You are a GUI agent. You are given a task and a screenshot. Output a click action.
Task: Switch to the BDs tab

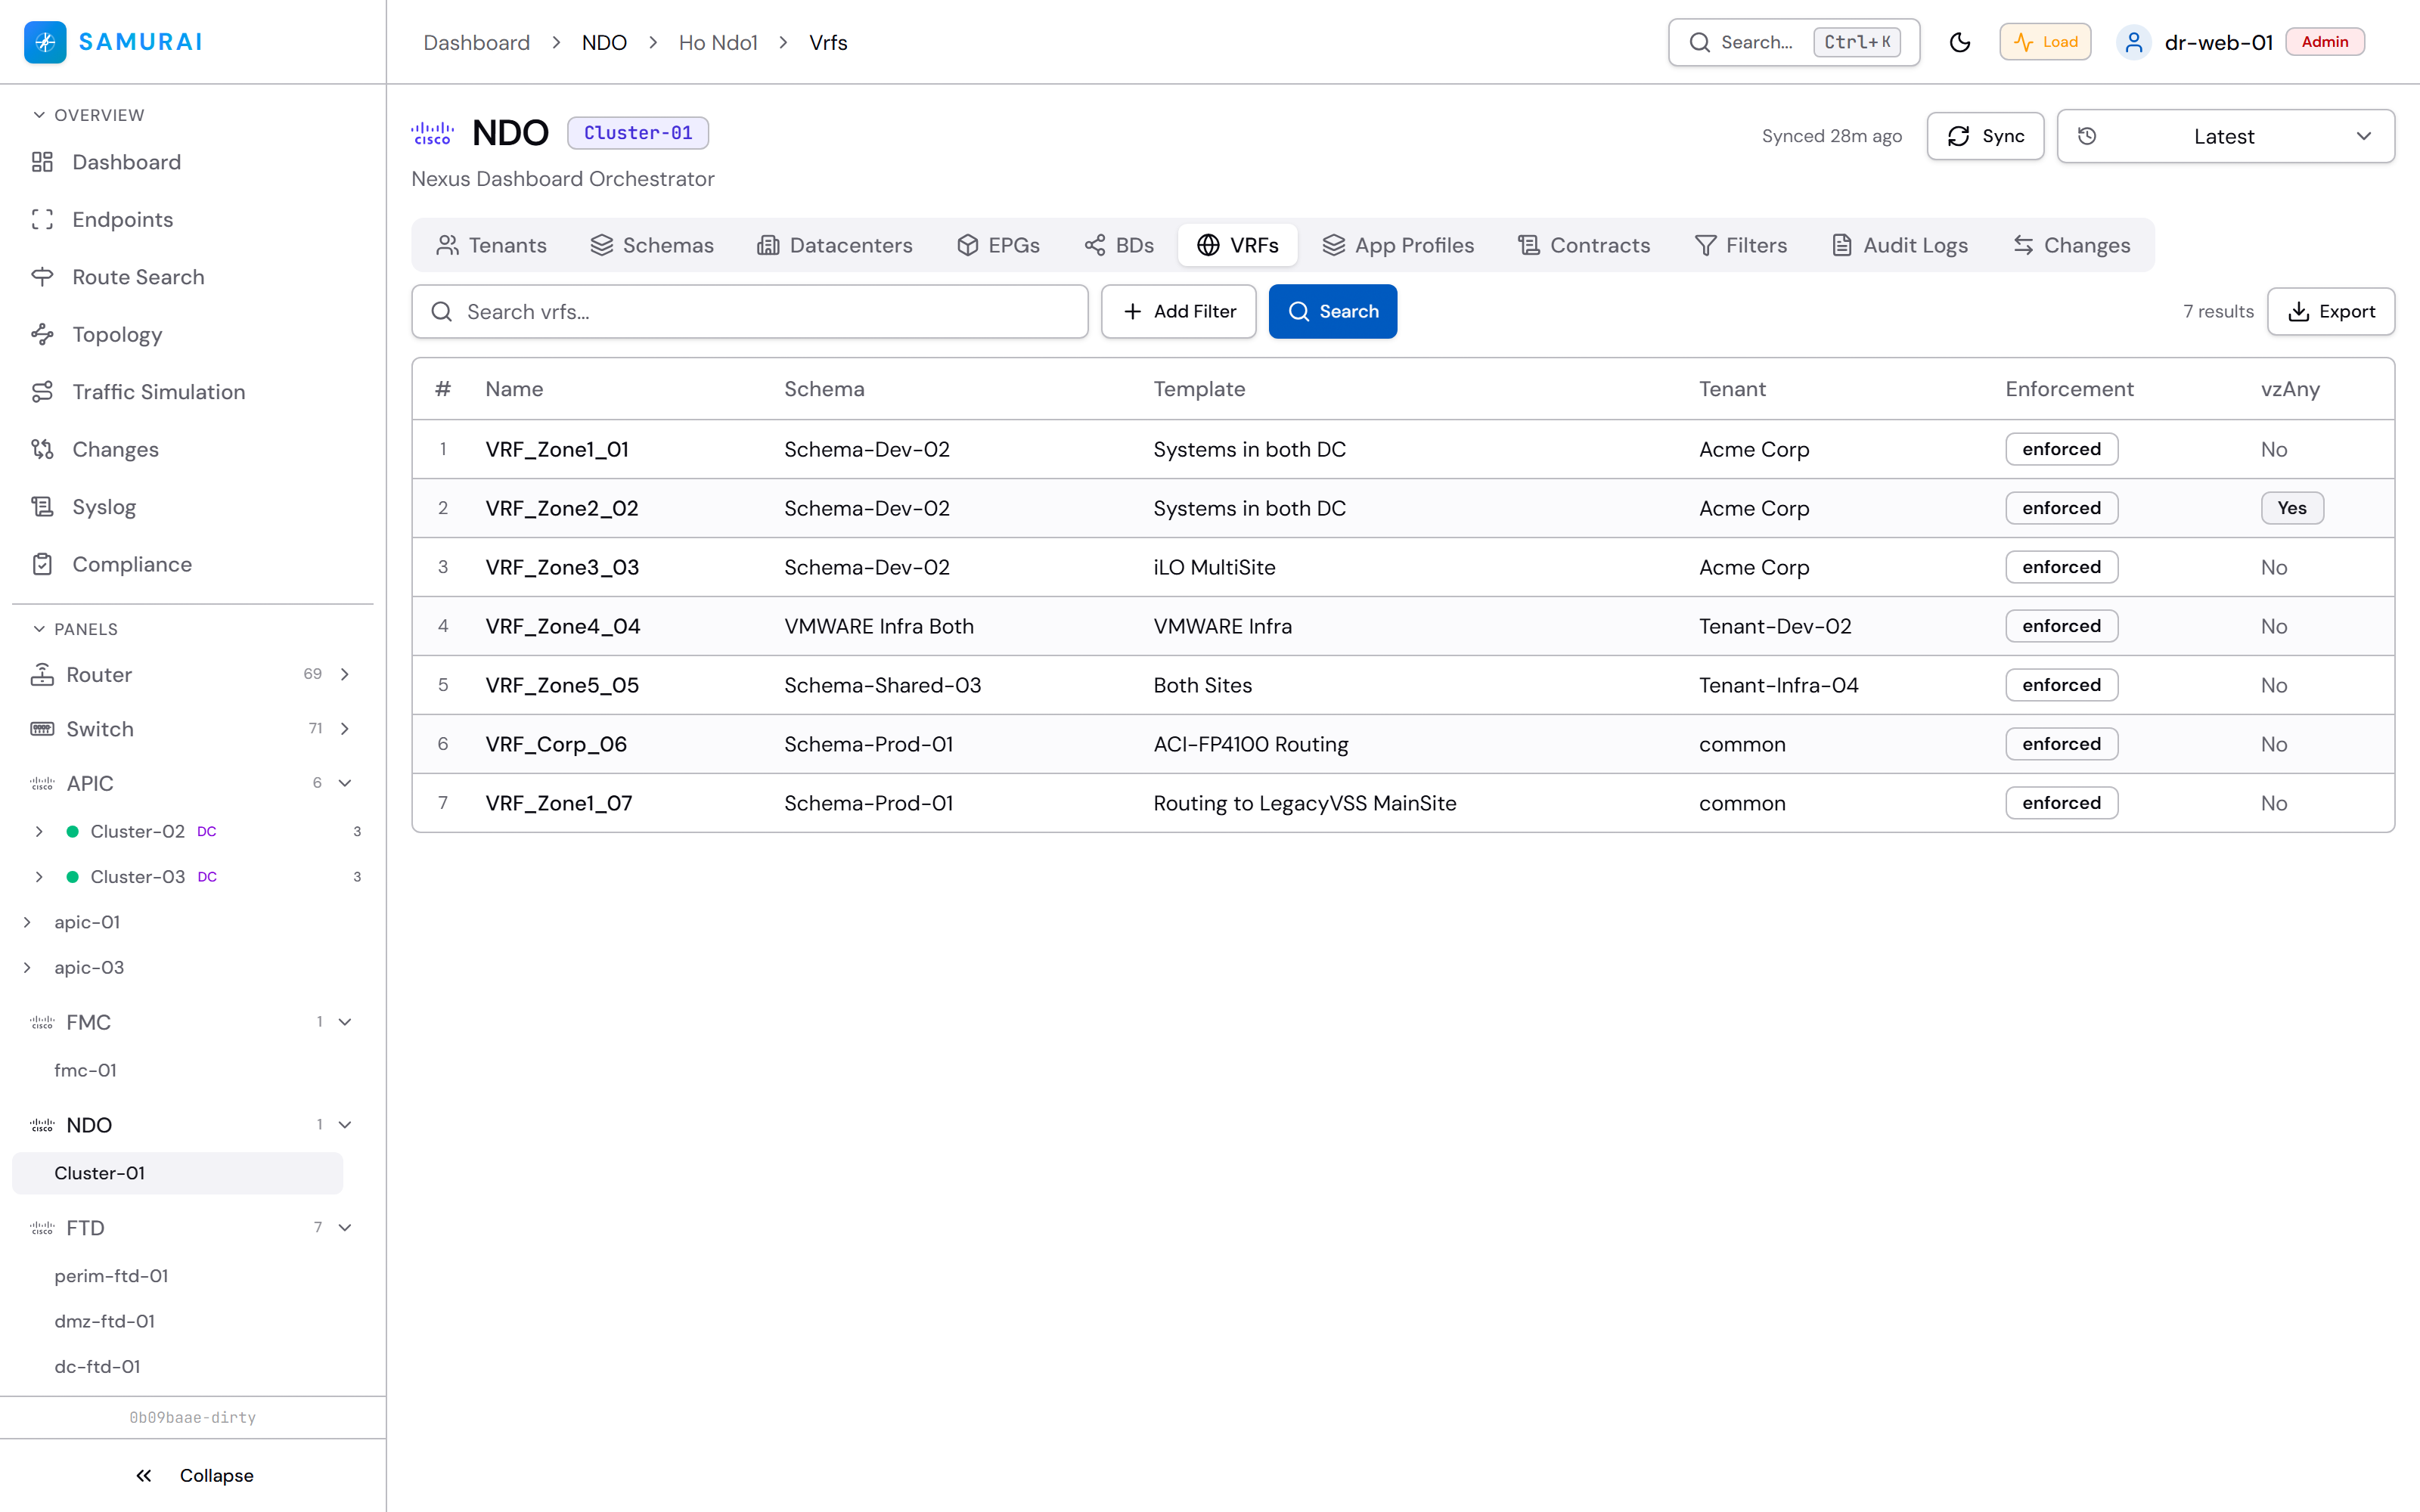click(1119, 245)
